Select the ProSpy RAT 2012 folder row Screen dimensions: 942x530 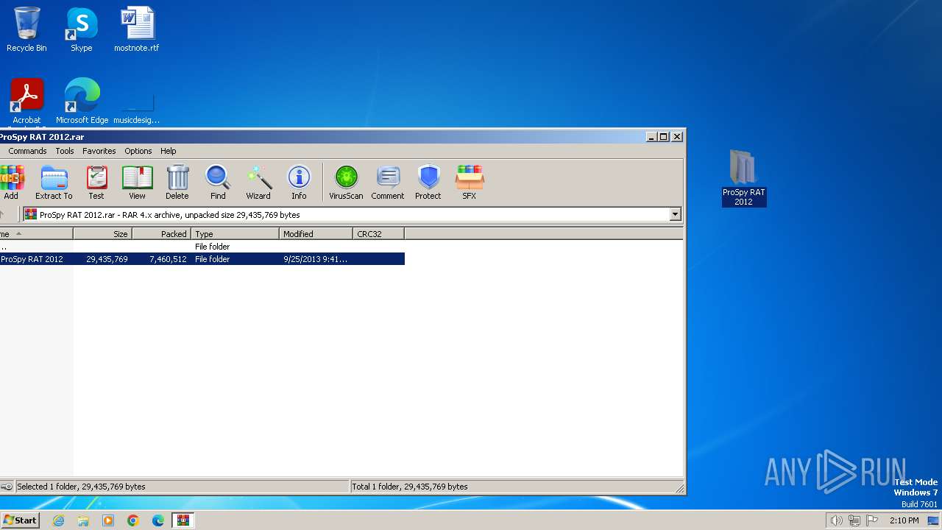(202, 259)
